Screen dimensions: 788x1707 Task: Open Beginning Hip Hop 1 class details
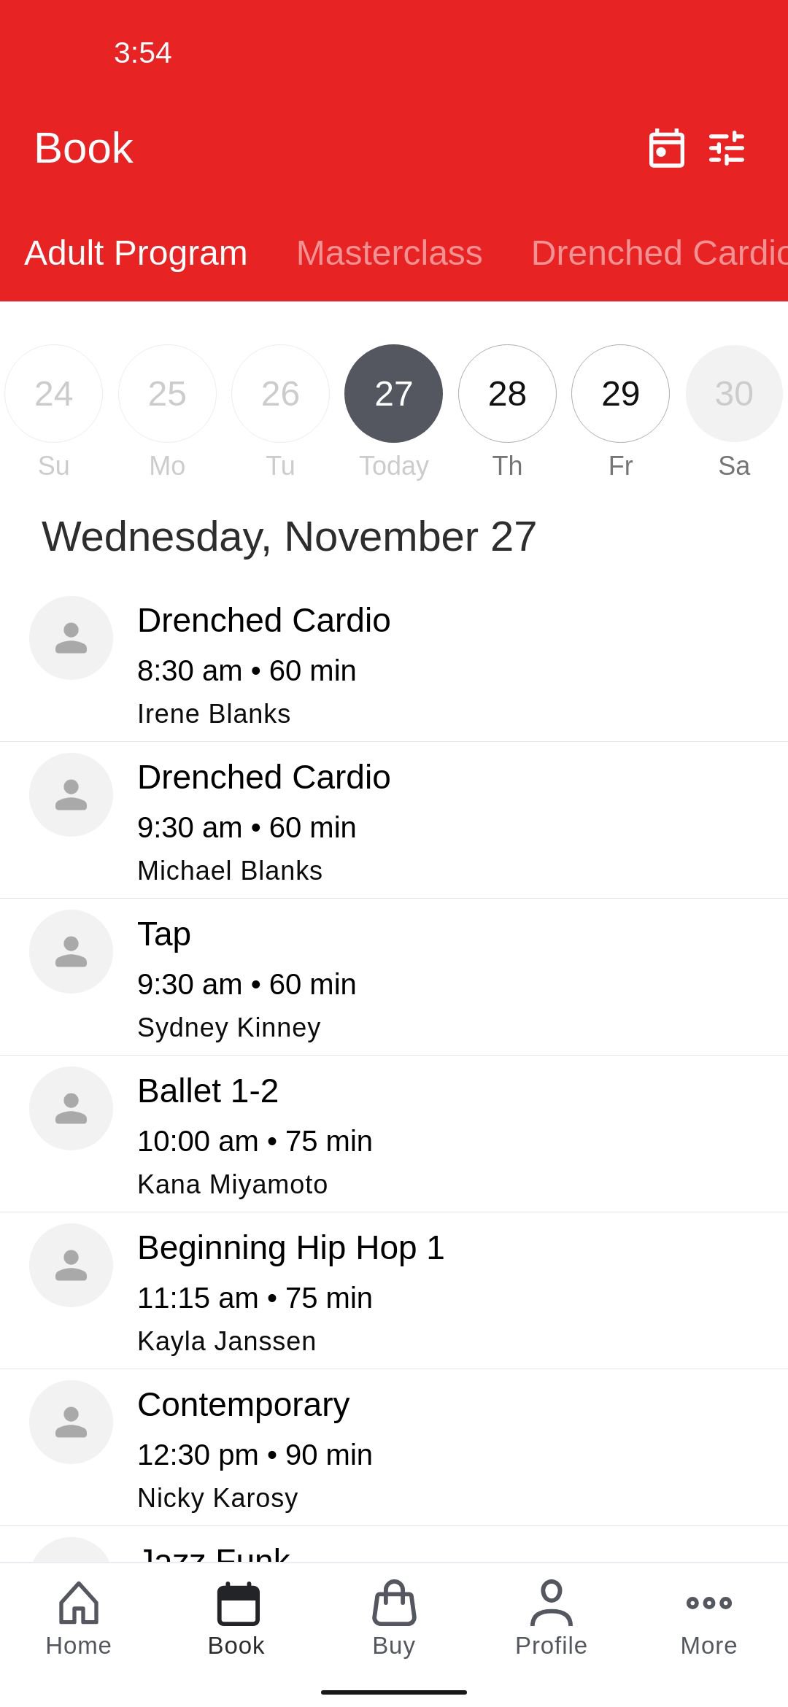[394, 1291]
